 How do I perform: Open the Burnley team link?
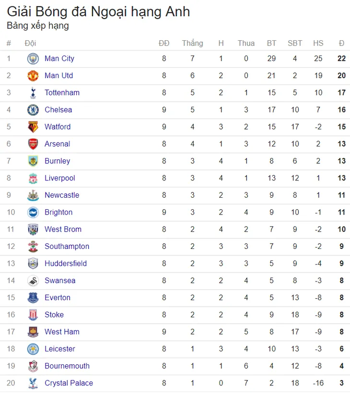coord(58,161)
